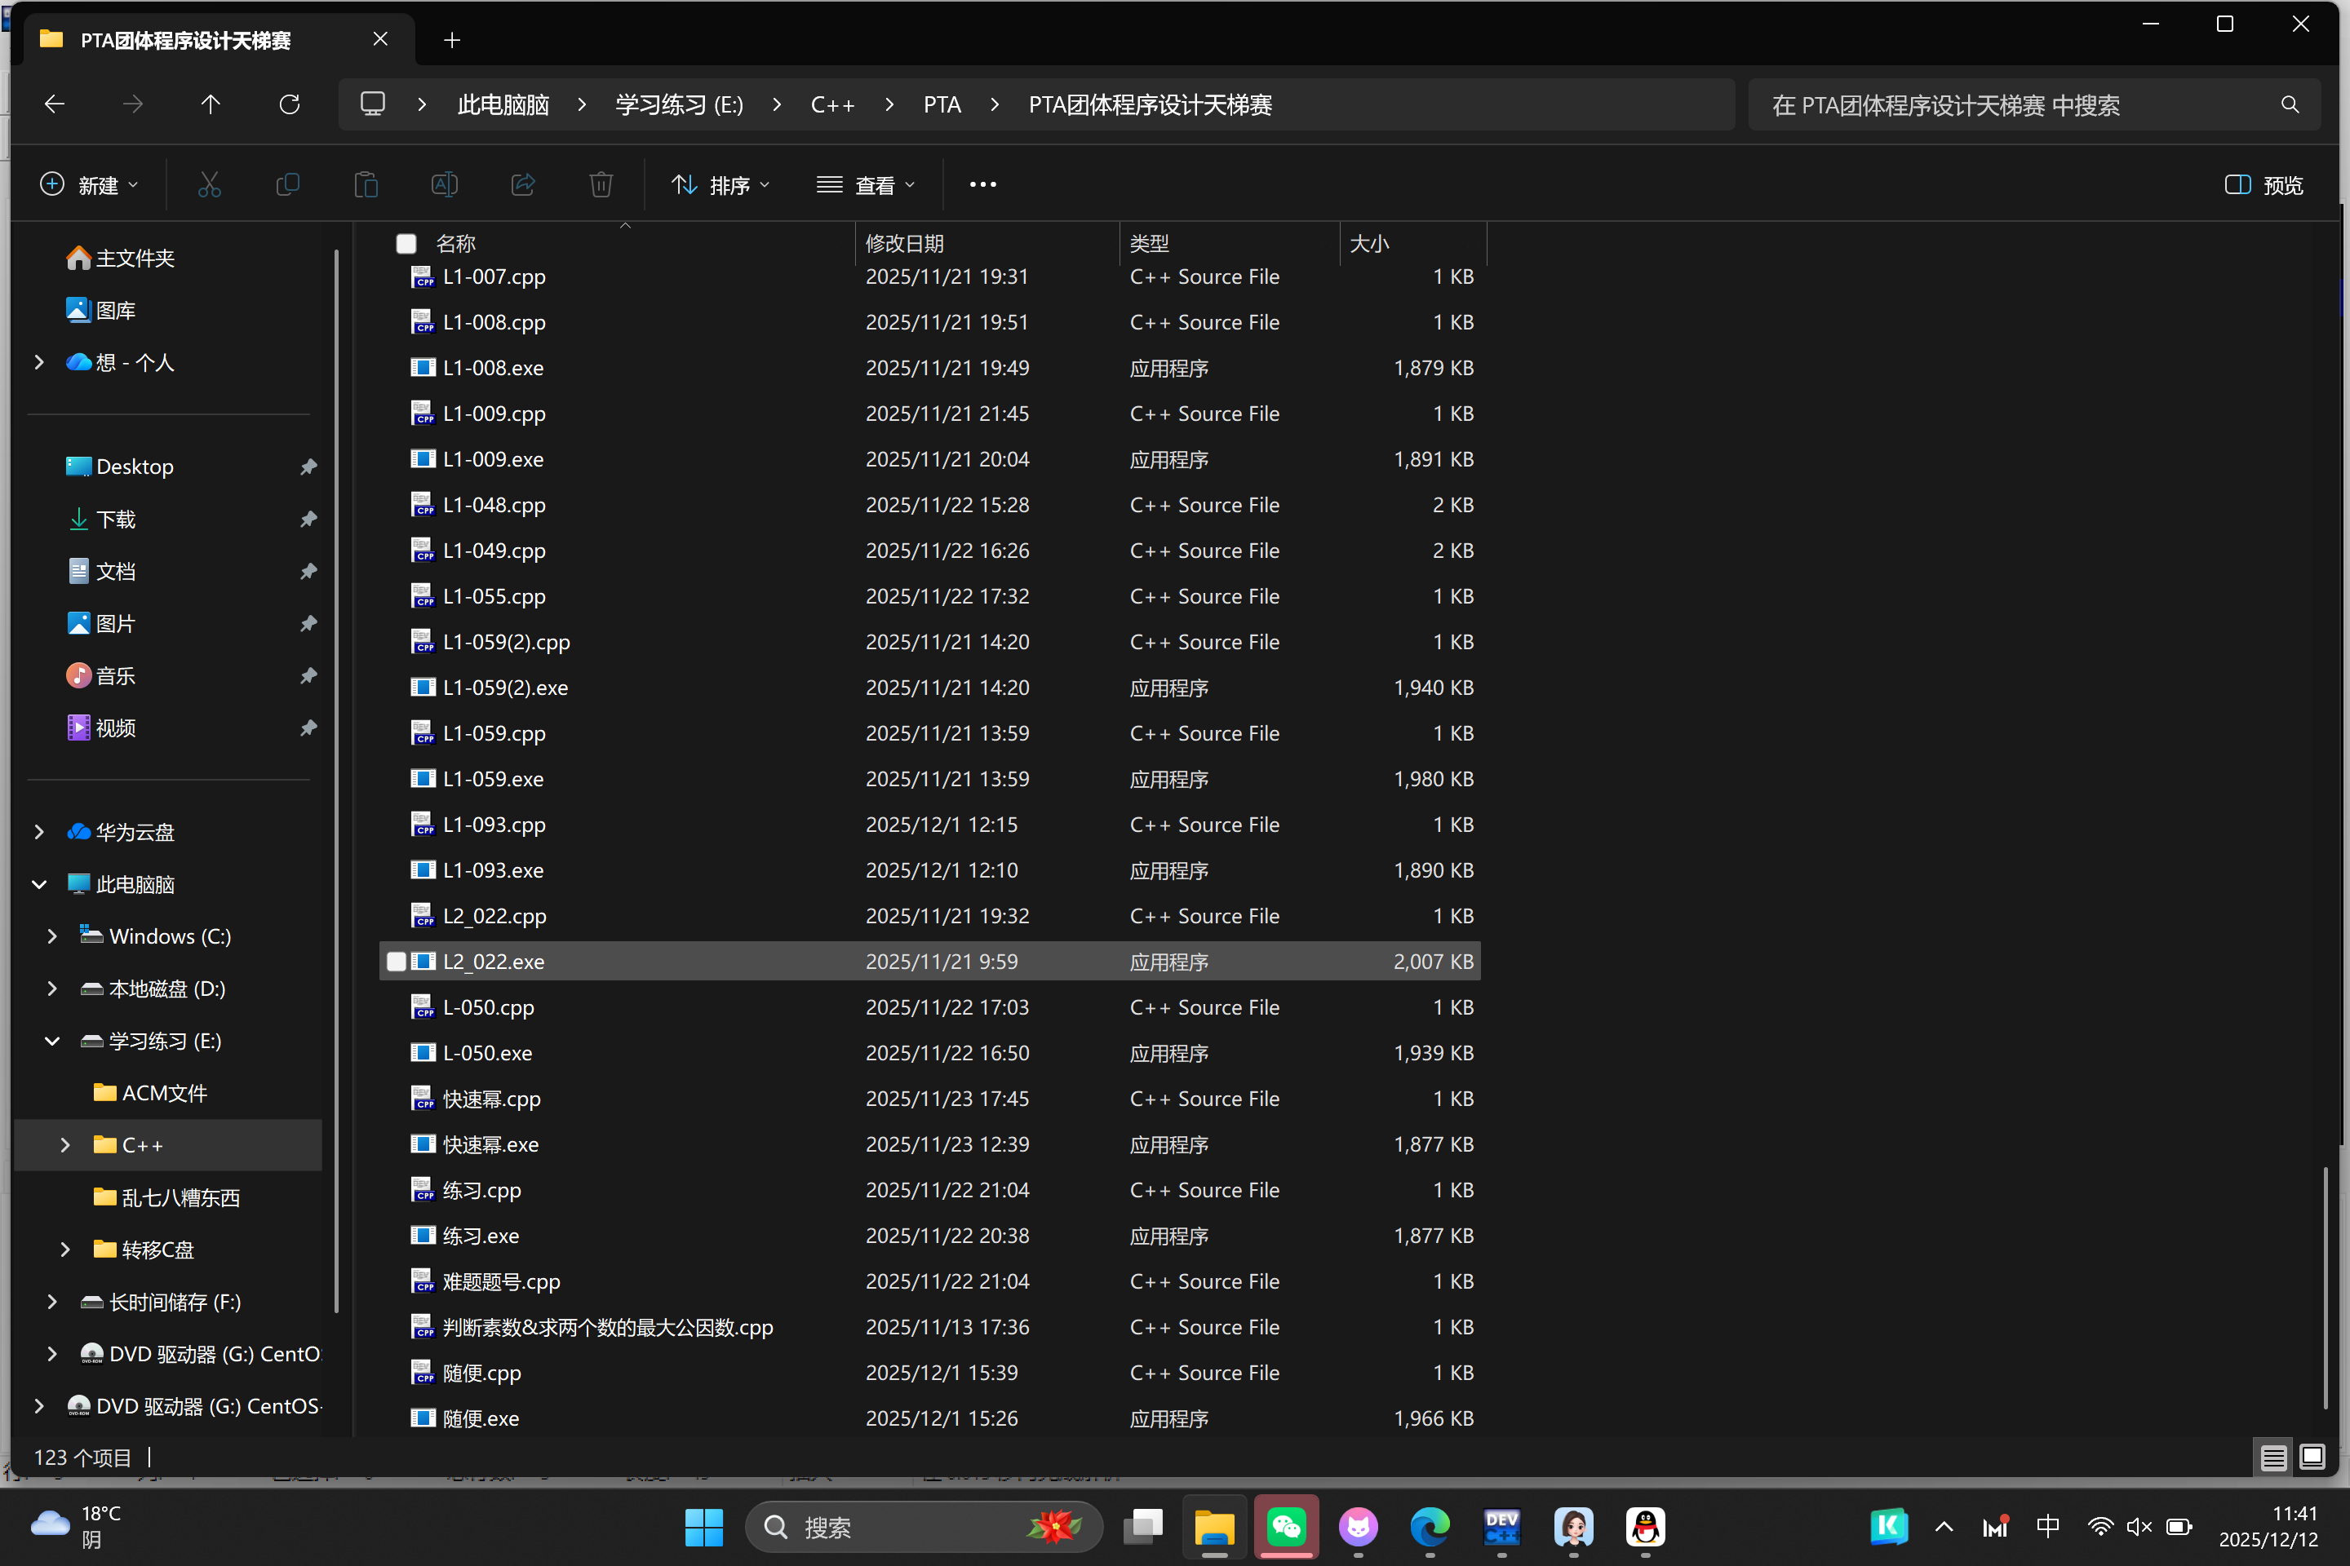Toggle the 预览 preview pane

[2264, 185]
